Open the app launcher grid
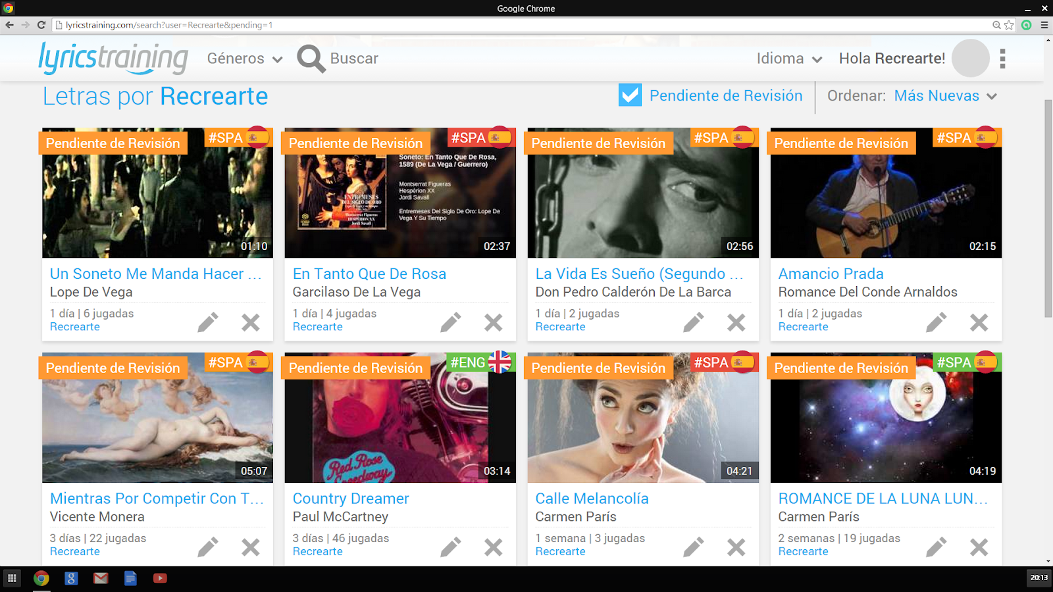The width and height of the screenshot is (1053, 592). coord(12,578)
